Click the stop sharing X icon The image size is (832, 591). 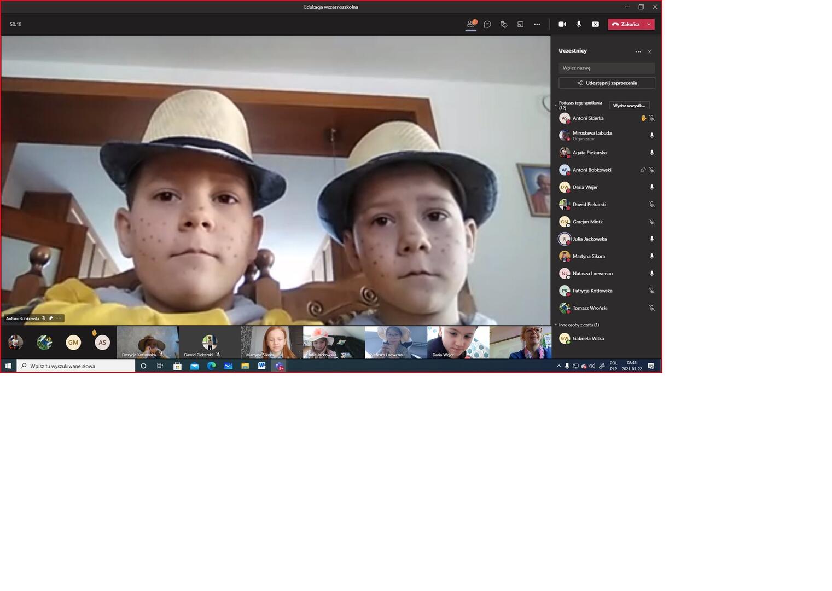pos(595,24)
